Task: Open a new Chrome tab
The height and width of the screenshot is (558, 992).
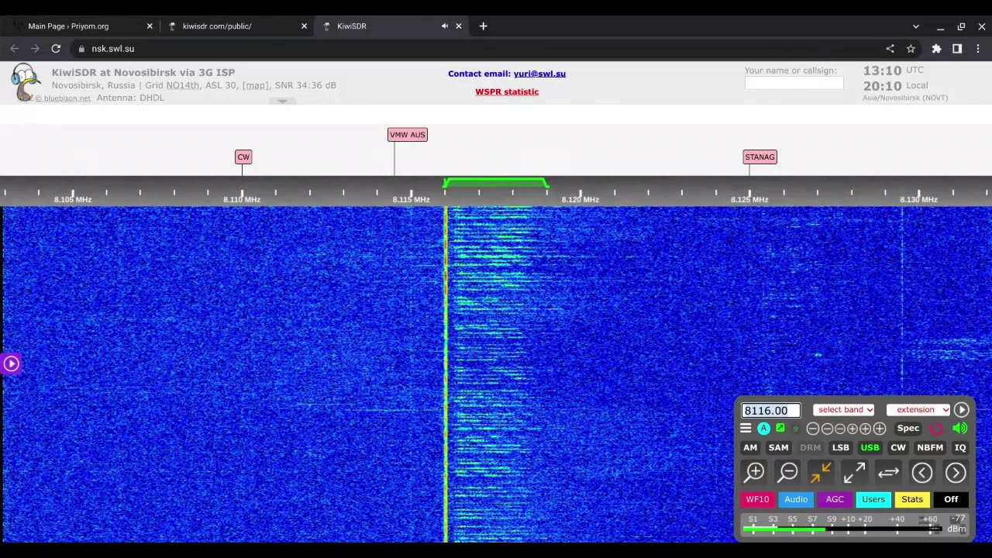Action: (x=483, y=26)
